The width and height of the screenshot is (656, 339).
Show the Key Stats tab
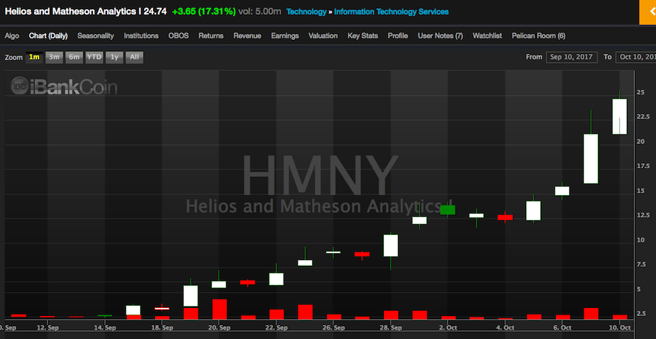[x=363, y=36]
